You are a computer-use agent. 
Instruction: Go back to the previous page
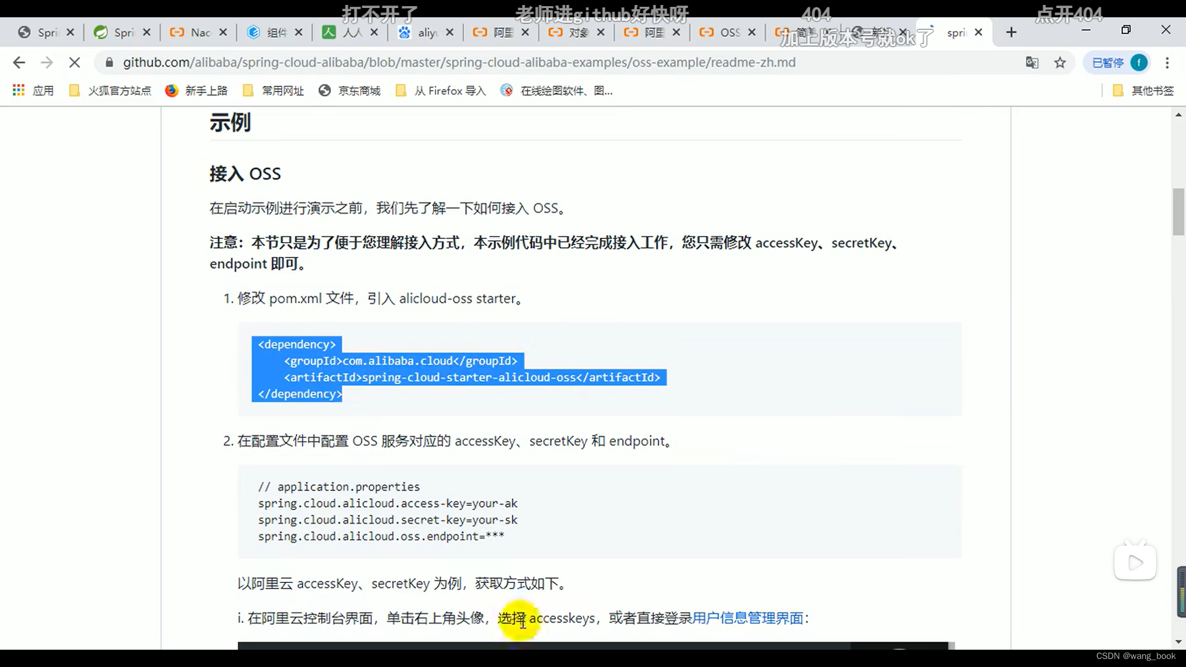pyautogui.click(x=19, y=62)
